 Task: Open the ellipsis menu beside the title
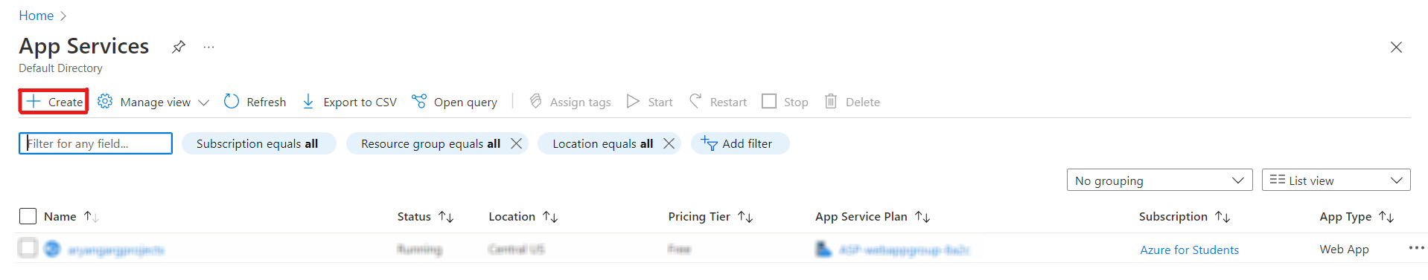coord(209,47)
